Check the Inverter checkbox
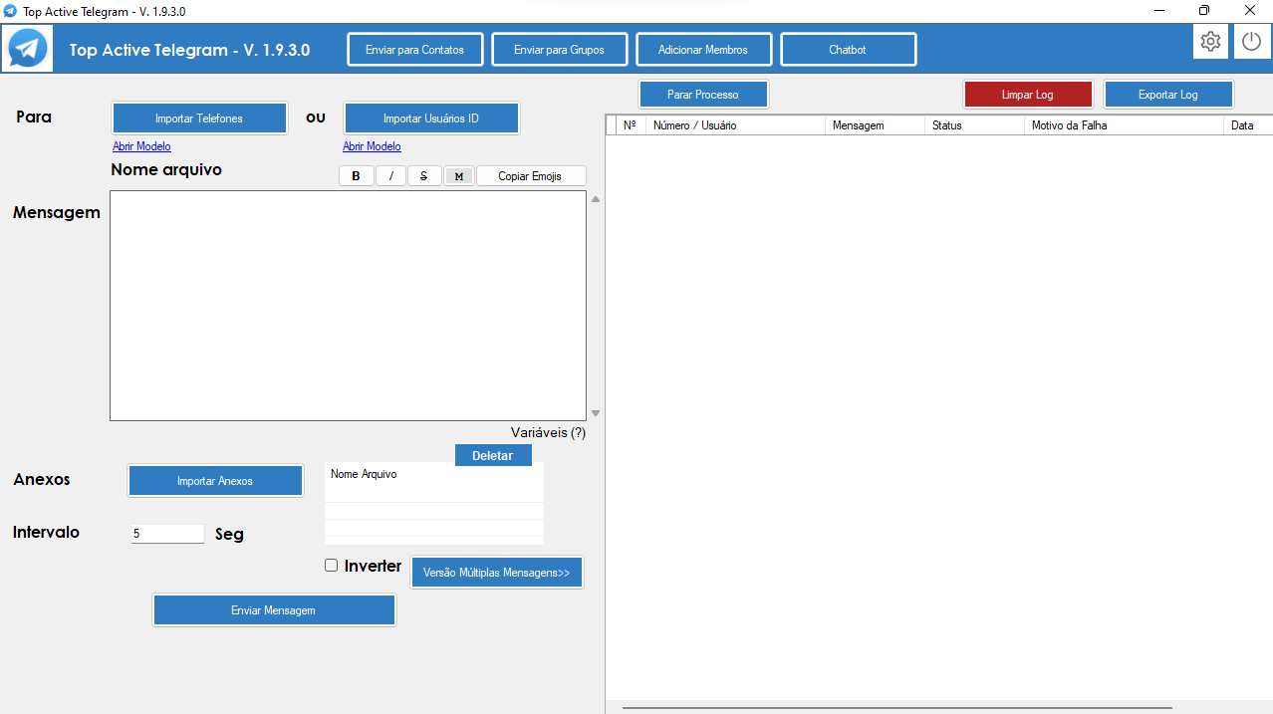The height and width of the screenshot is (714, 1273). (x=332, y=566)
